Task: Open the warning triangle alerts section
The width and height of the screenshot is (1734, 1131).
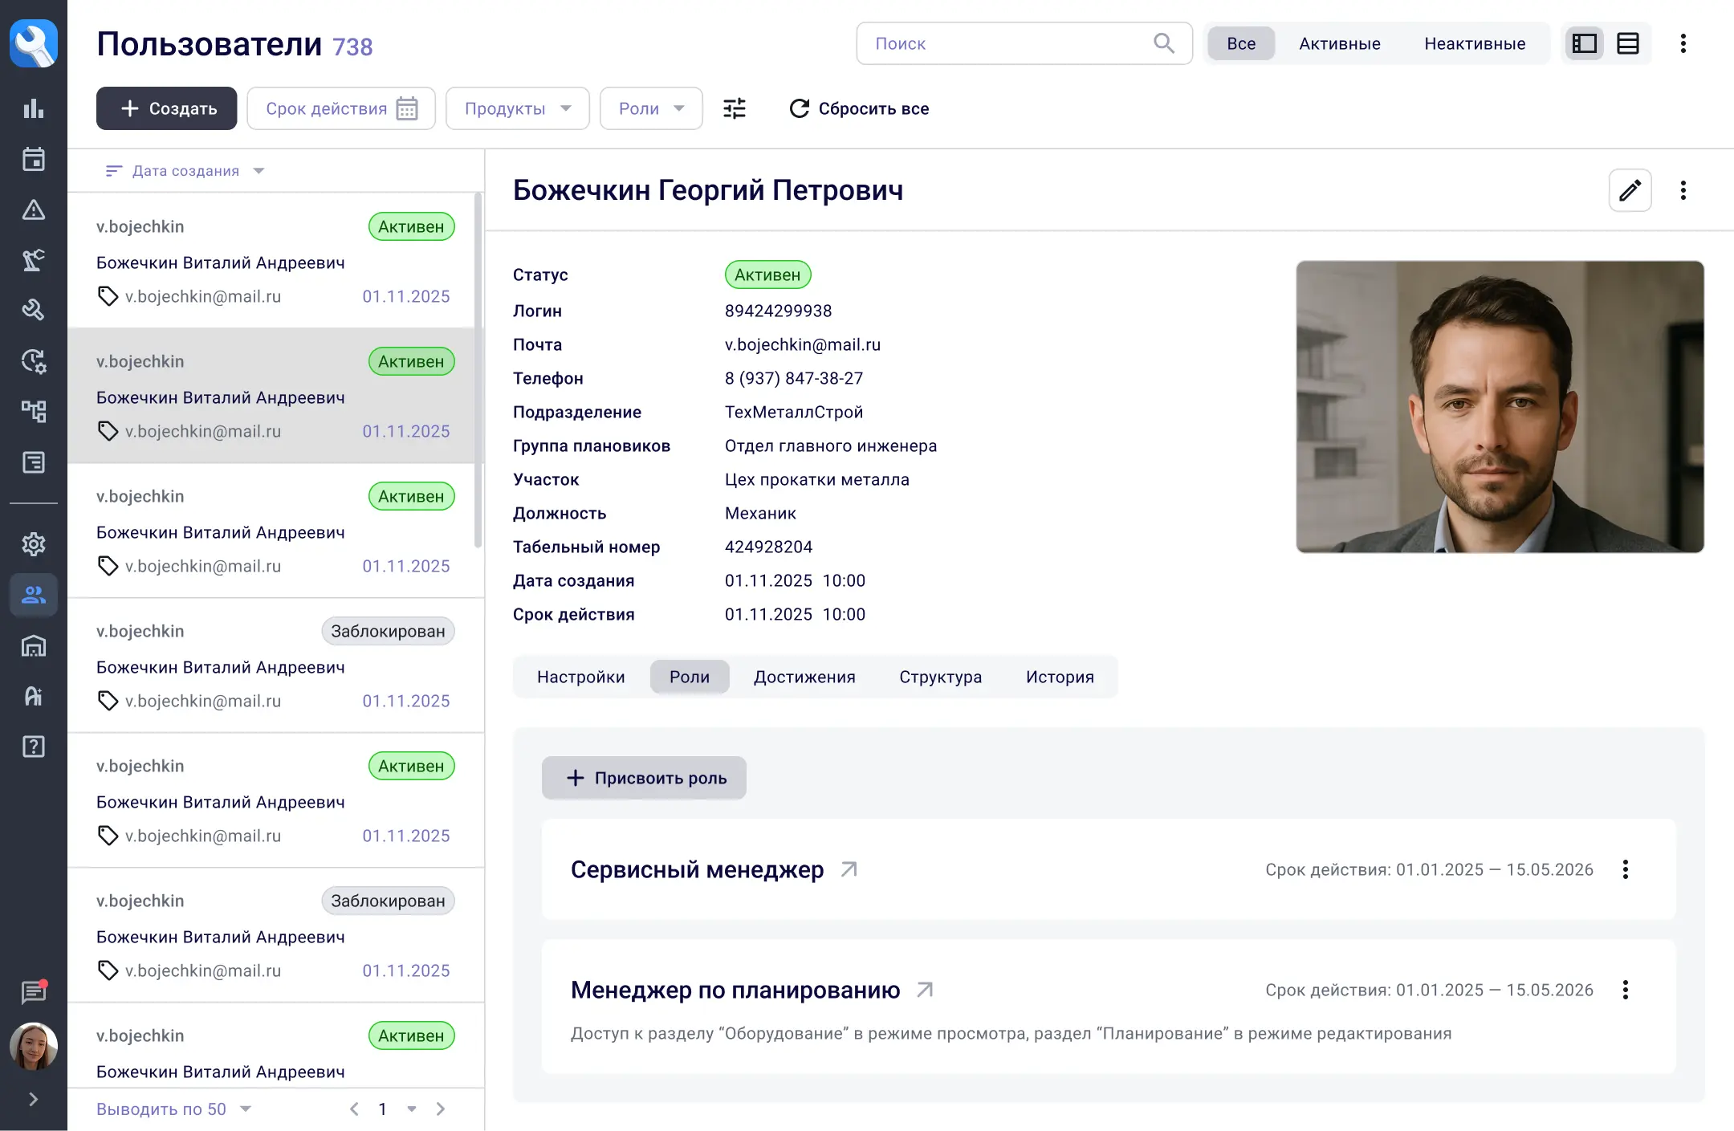Action: pyautogui.click(x=33, y=210)
